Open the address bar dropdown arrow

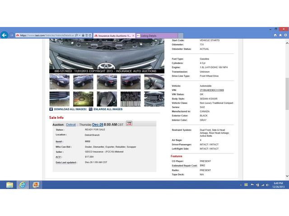tap(79, 35)
